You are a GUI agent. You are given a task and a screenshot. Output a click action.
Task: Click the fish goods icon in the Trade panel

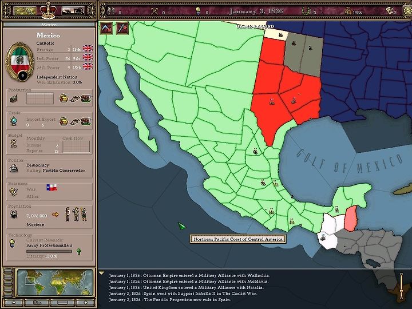point(75,121)
